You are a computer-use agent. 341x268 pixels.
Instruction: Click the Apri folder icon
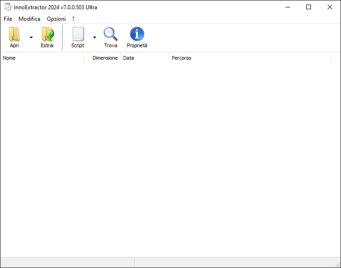[x=14, y=34]
